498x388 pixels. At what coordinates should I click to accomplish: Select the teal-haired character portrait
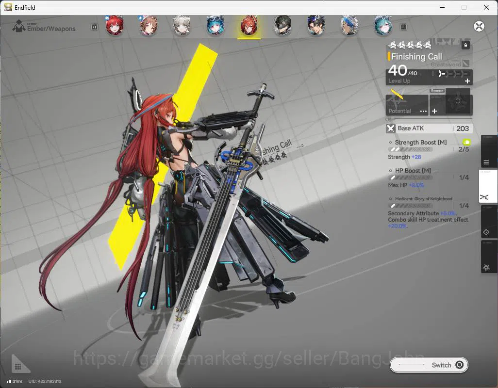click(382, 25)
